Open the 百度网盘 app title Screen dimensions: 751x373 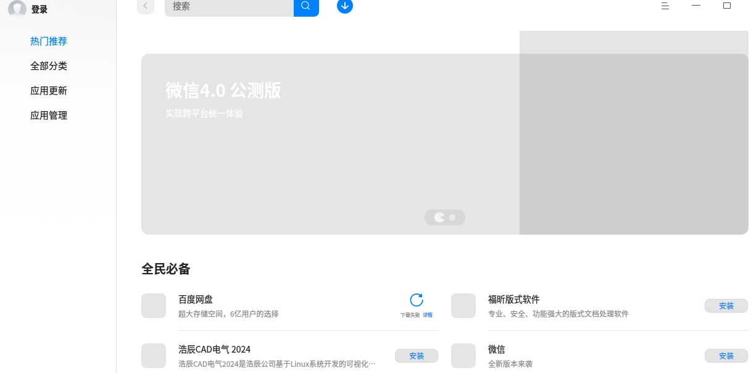point(196,300)
